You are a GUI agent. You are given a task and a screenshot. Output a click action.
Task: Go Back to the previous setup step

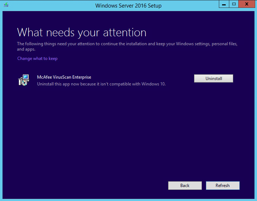coord(185,186)
